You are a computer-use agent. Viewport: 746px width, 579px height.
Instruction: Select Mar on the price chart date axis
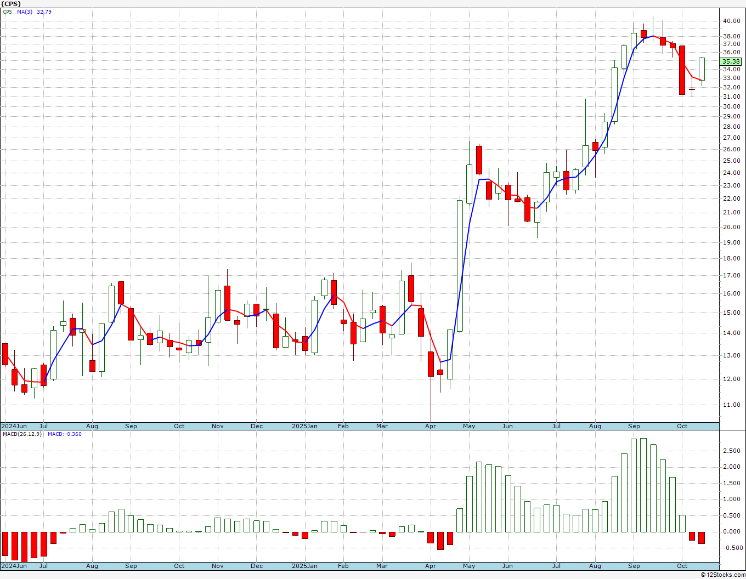coord(382,426)
